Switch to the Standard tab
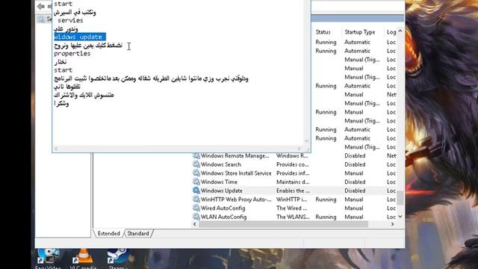478x269 pixels. coord(138,233)
